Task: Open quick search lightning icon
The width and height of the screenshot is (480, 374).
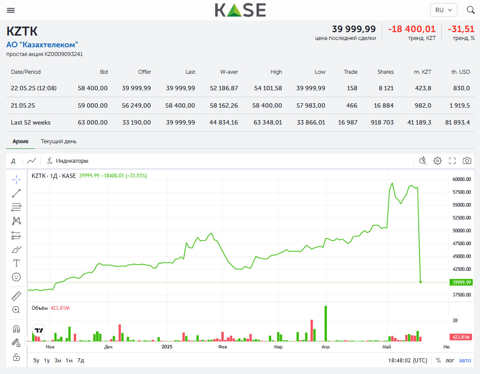Action: (x=423, y=161)
